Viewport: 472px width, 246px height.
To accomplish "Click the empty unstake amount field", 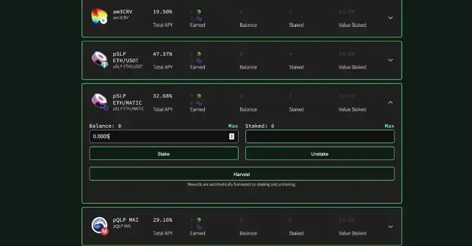I will click(320, 136).
